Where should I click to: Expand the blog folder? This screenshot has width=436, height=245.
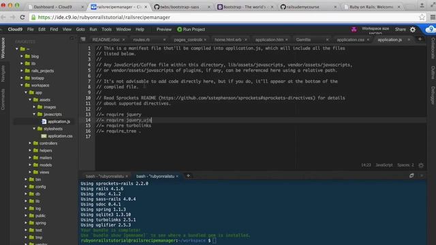(22, 56)
